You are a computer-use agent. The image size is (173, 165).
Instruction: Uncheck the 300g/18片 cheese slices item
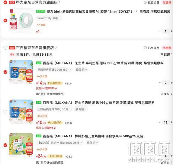coord(5,72)
